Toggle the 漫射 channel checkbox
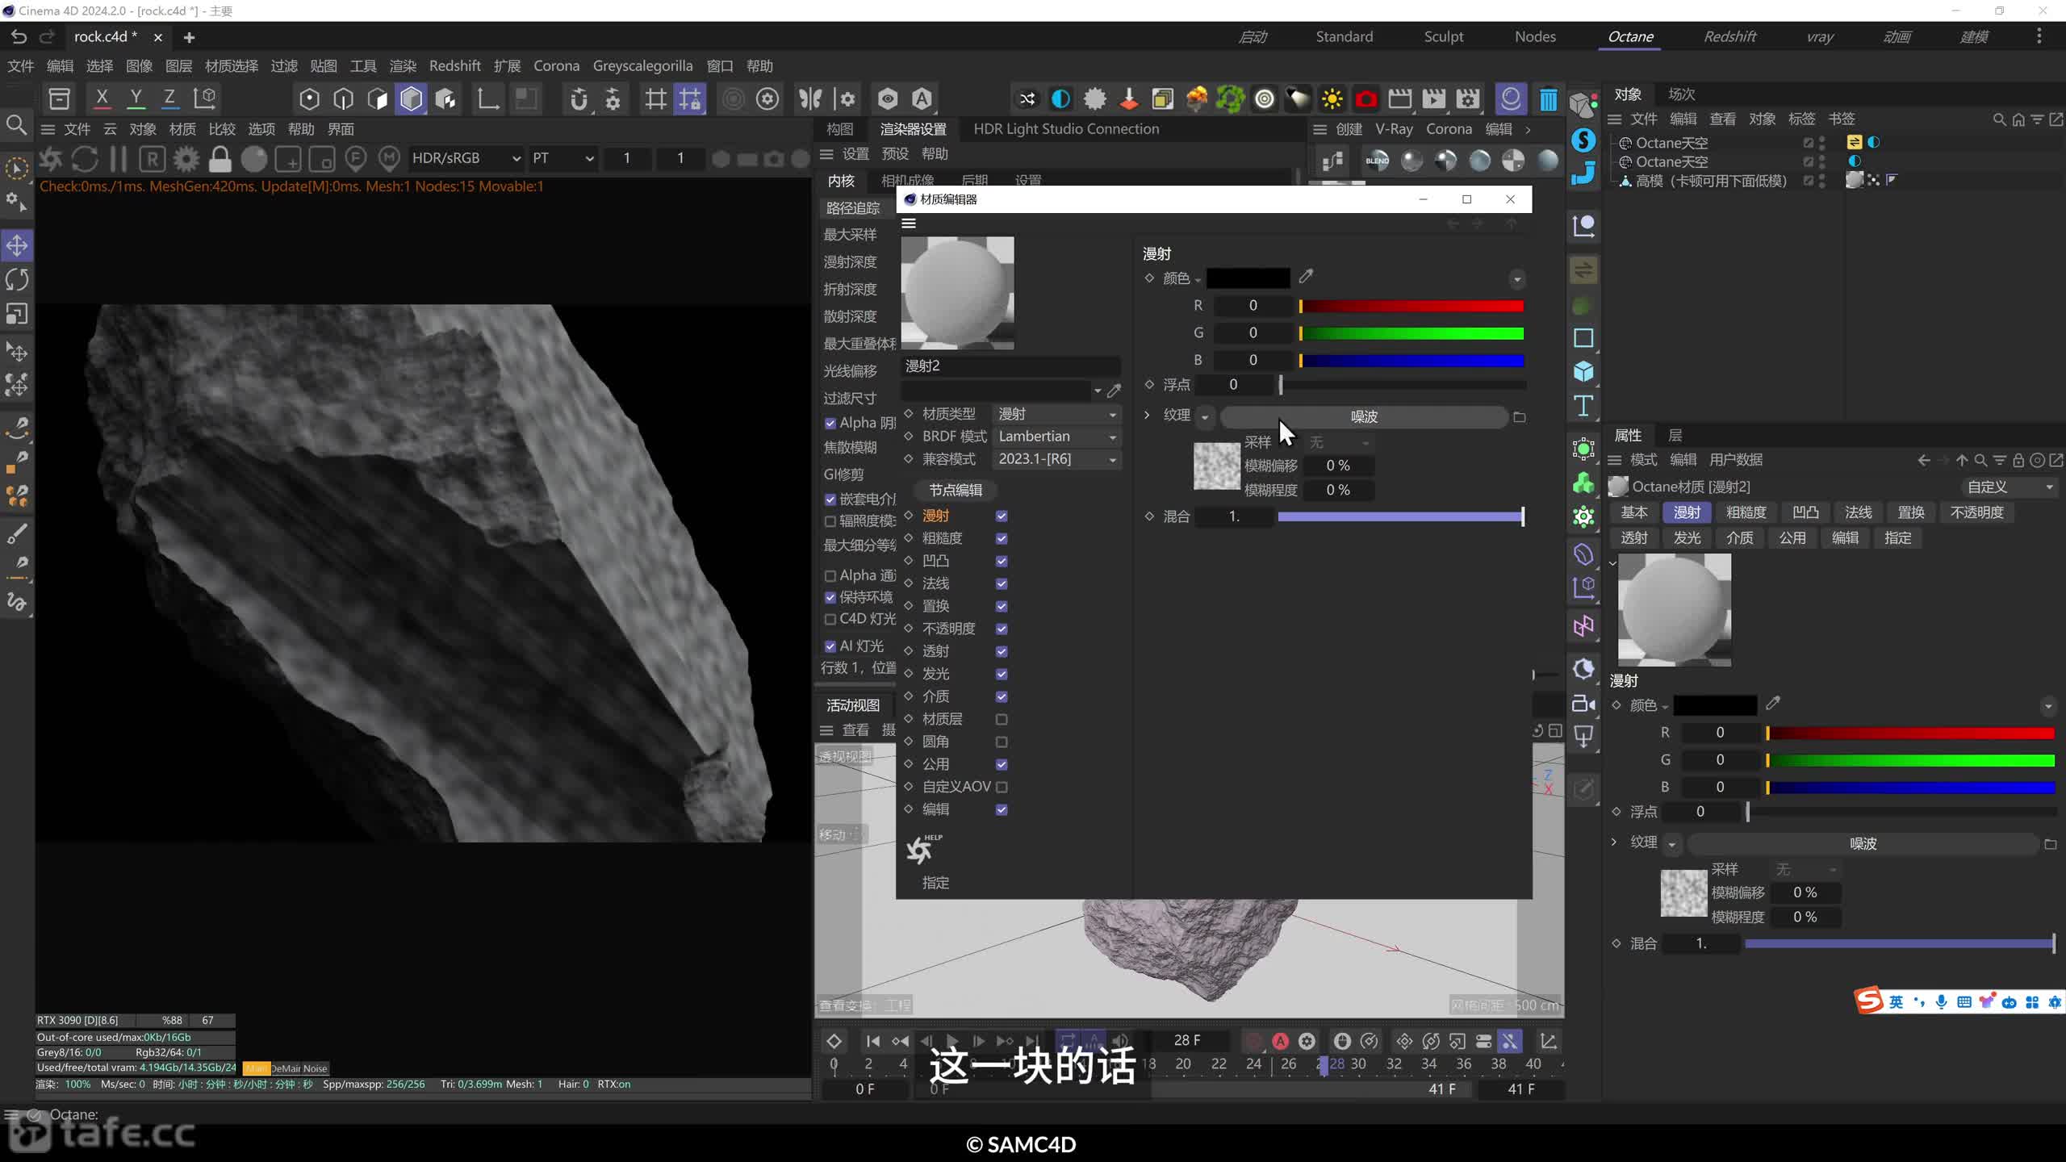 (x=1002, y=516)
